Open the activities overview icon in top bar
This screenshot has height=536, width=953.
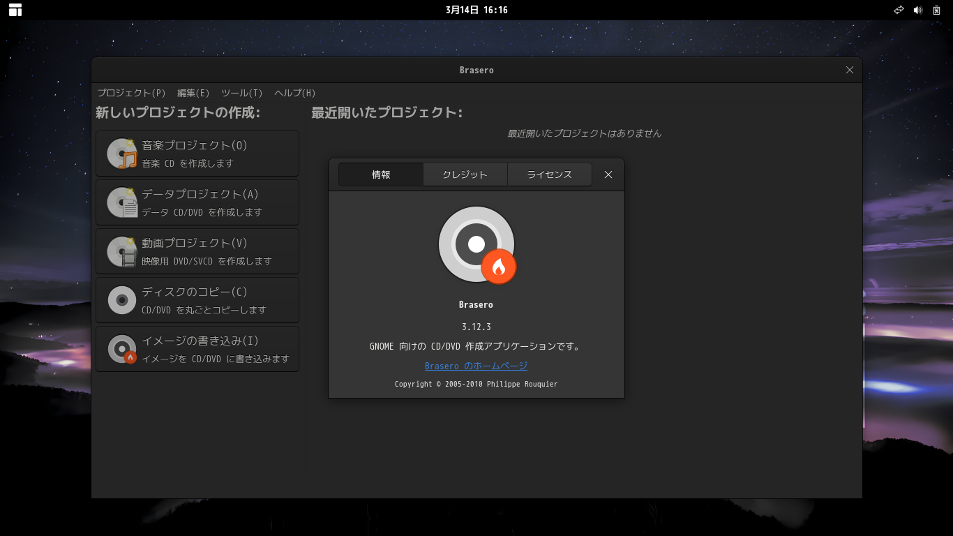coord(15,10)
